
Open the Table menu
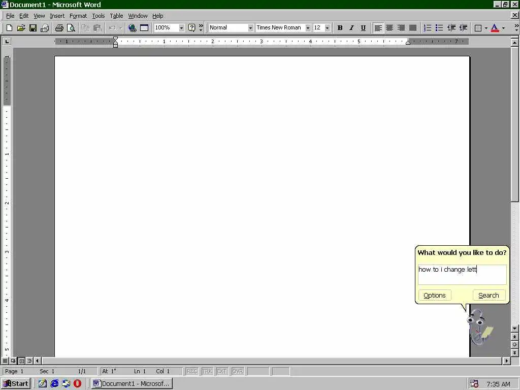pos(116,16)
